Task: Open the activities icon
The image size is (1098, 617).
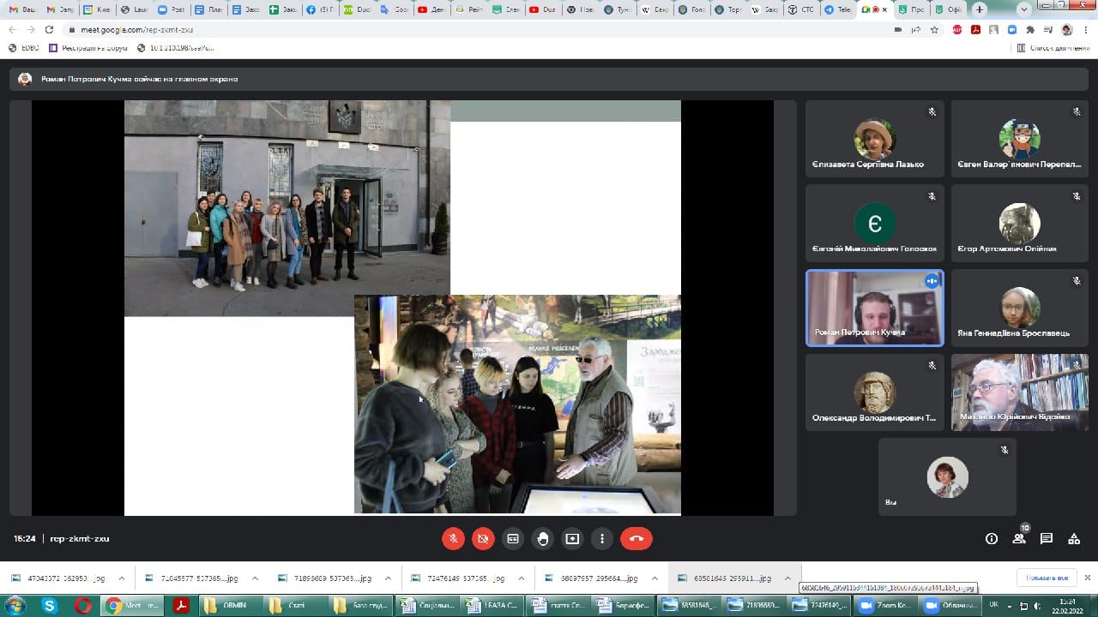Action: pos(1074,539)
